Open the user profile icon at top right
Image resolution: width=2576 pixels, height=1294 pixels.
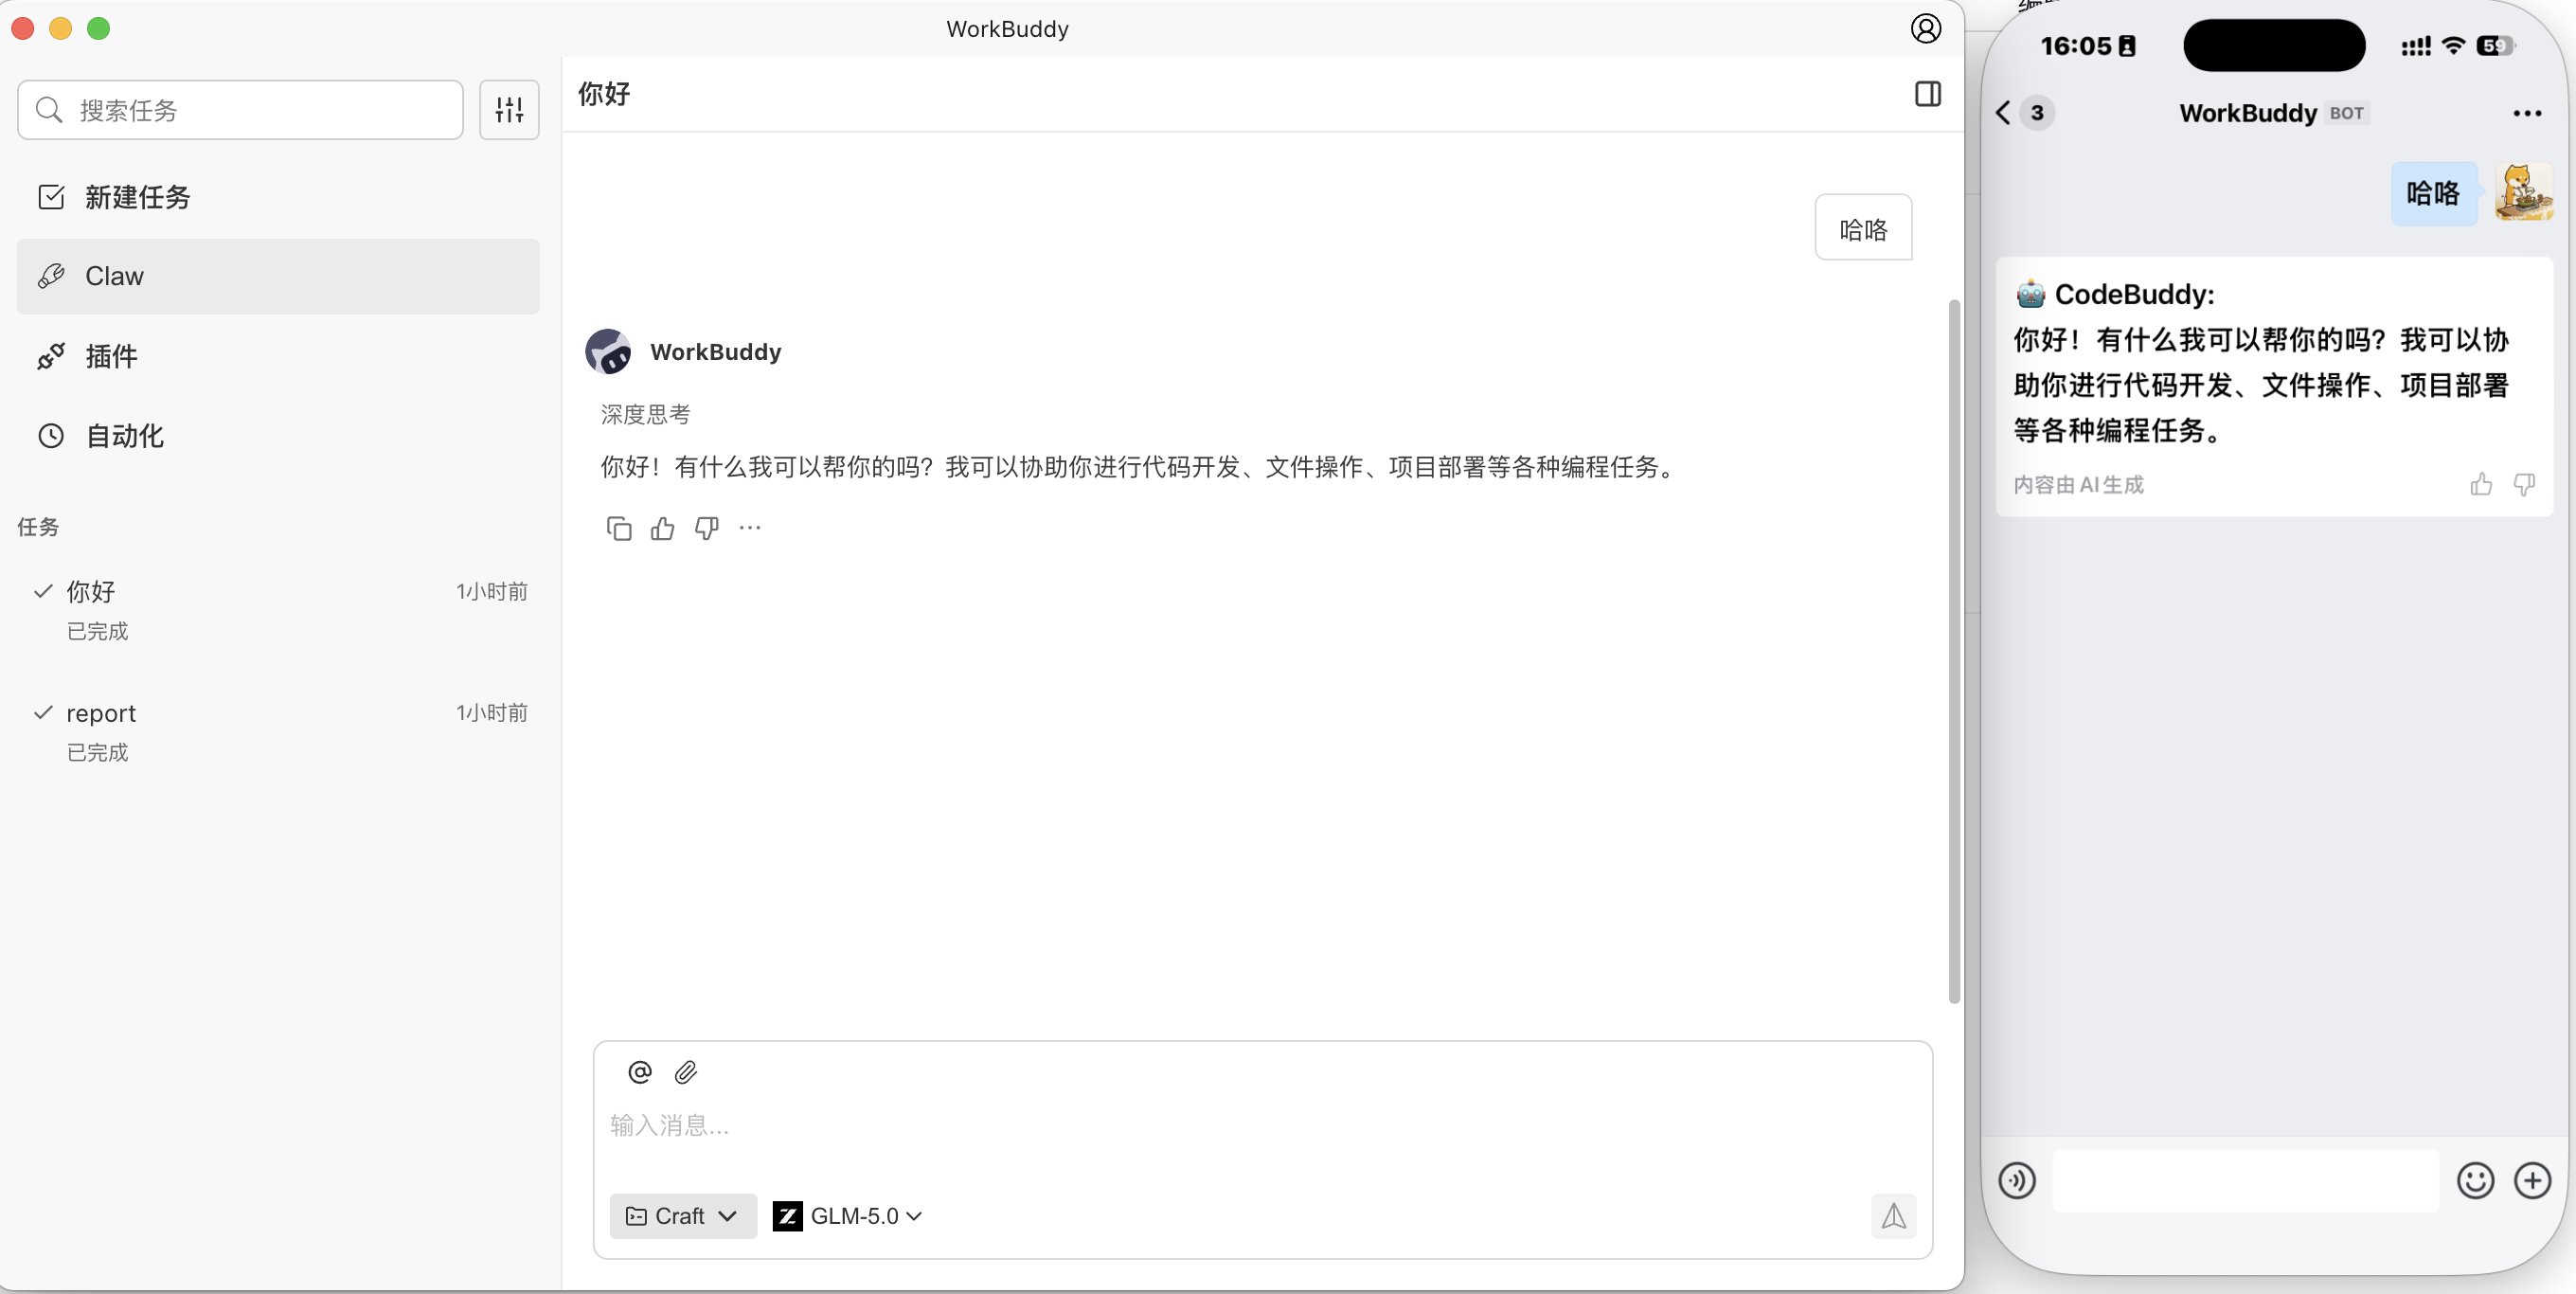[x=1925, y=28]
